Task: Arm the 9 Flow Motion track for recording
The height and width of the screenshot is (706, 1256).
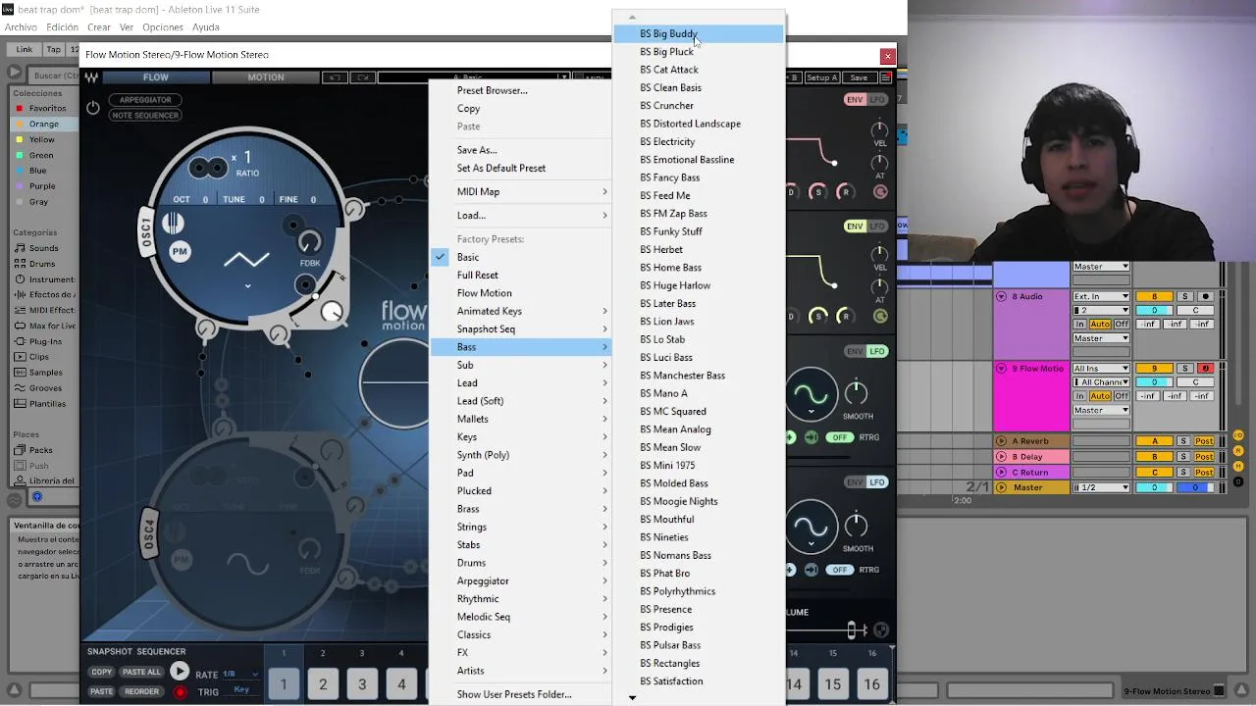Action: pyautogui.click(x=1205, y=369)
